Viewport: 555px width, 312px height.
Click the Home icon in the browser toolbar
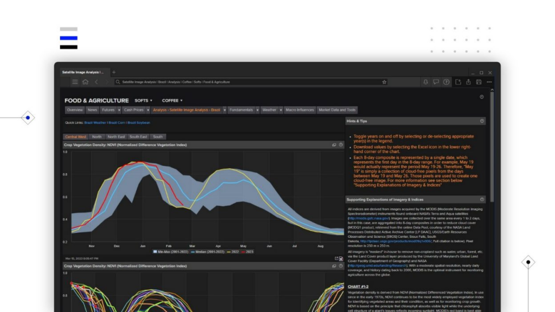coord(85,82)
